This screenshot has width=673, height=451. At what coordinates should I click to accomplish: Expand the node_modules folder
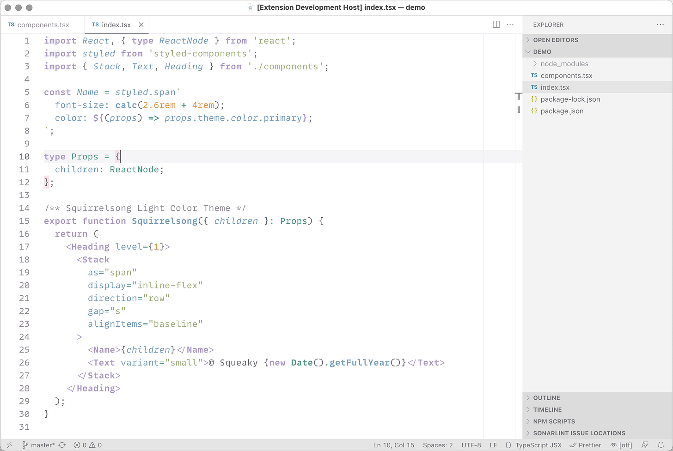[598, 64]
